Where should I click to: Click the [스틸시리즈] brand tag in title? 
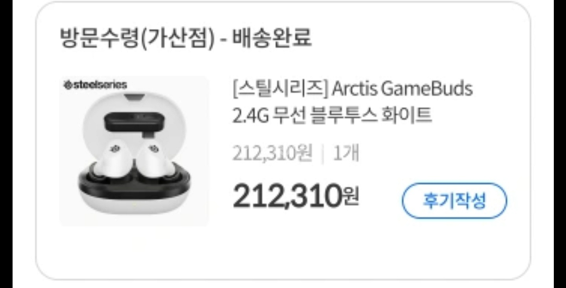(280, 90)
